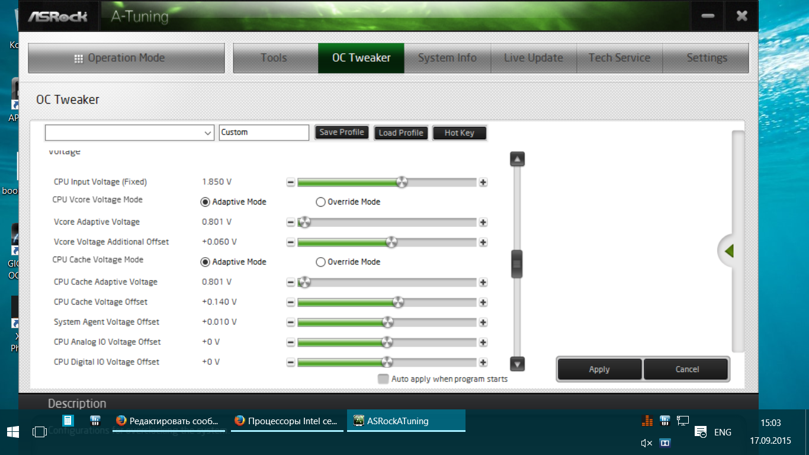
Task: Click the ENG language indicator
Action: click(x=723, y=432)
